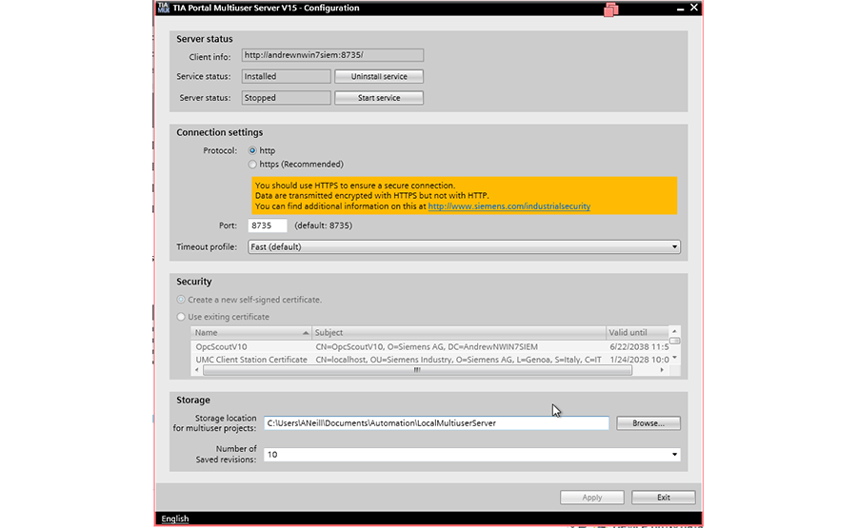The height and width of the screenshot is (528, 857).
Task: Select https (Recommended) protocol option
Action: click(x=252, y=165)
